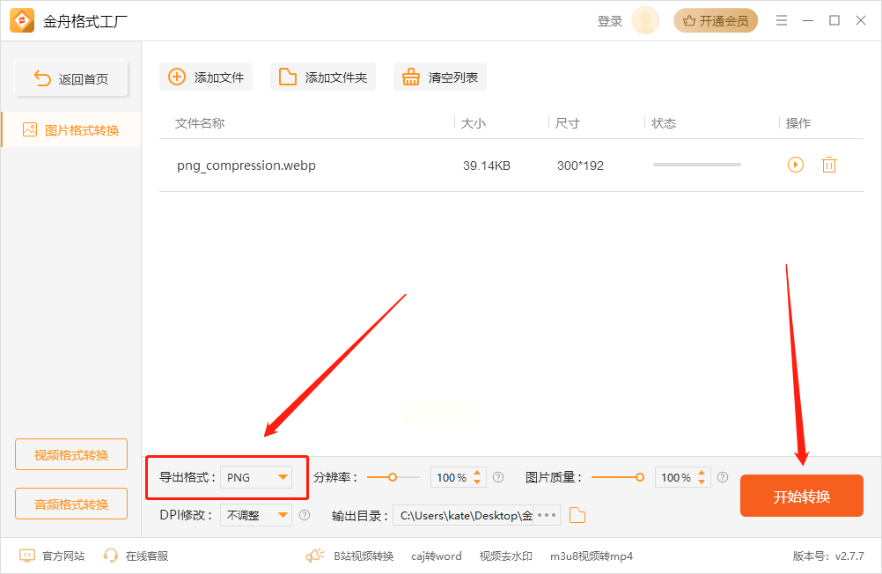
Task: Maximize the 金舟格式工厂 window
Action: point(834,21)
